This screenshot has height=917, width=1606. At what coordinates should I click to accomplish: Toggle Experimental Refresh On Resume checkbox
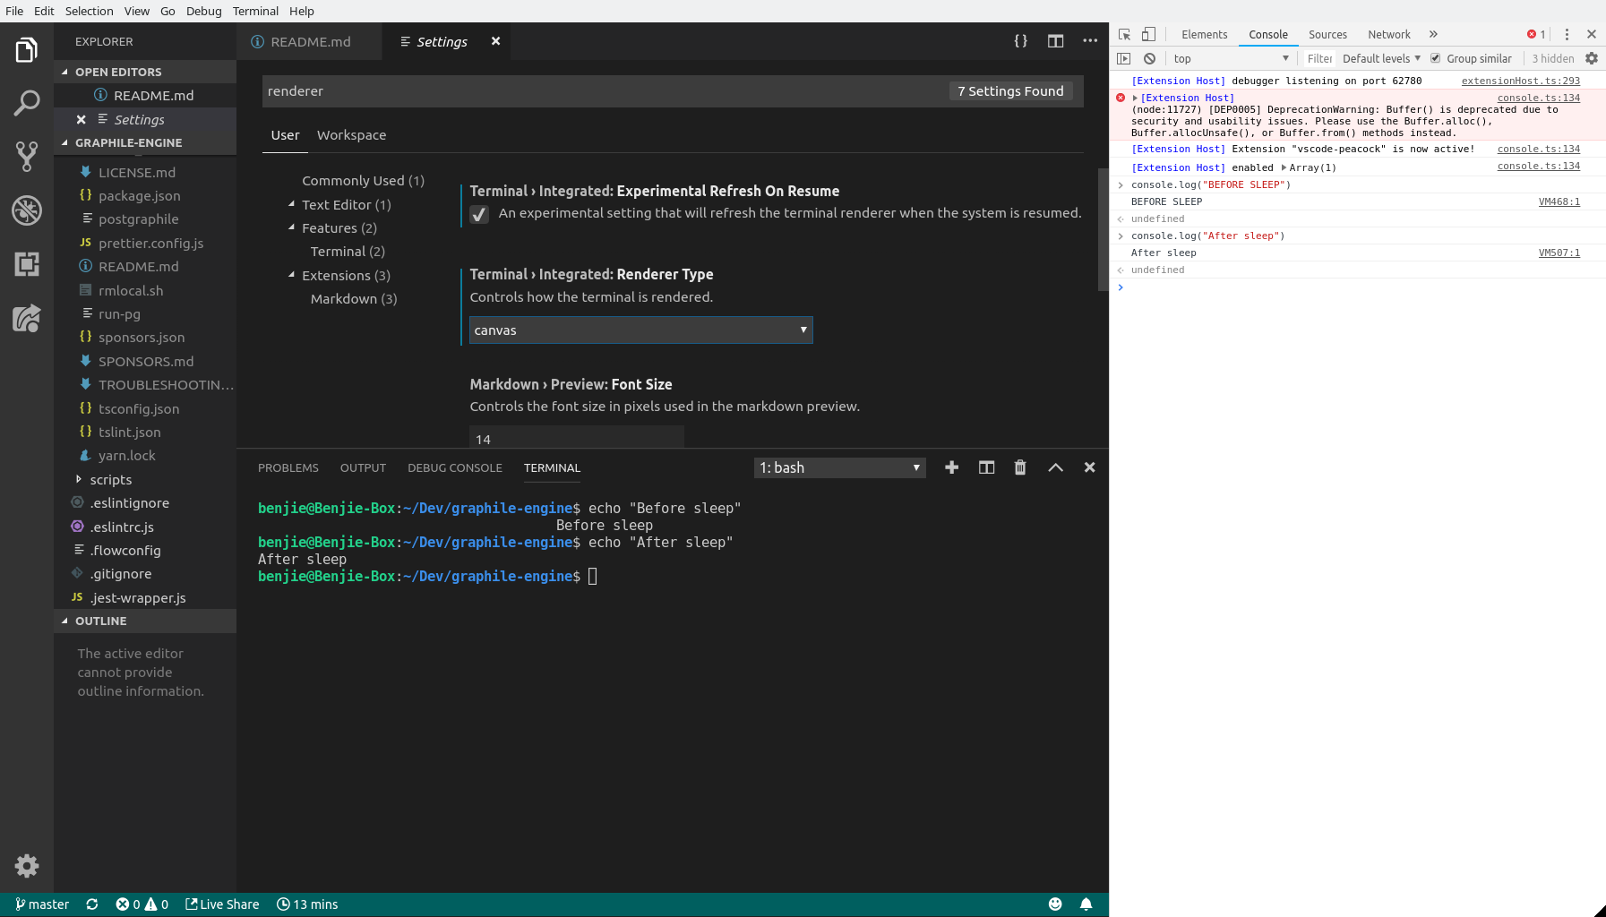479,214
